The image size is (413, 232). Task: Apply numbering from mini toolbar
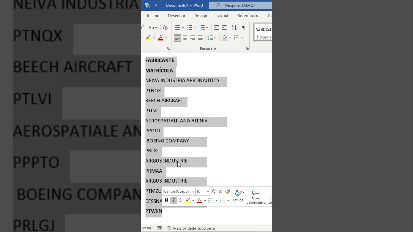click(x=223, y=200)
